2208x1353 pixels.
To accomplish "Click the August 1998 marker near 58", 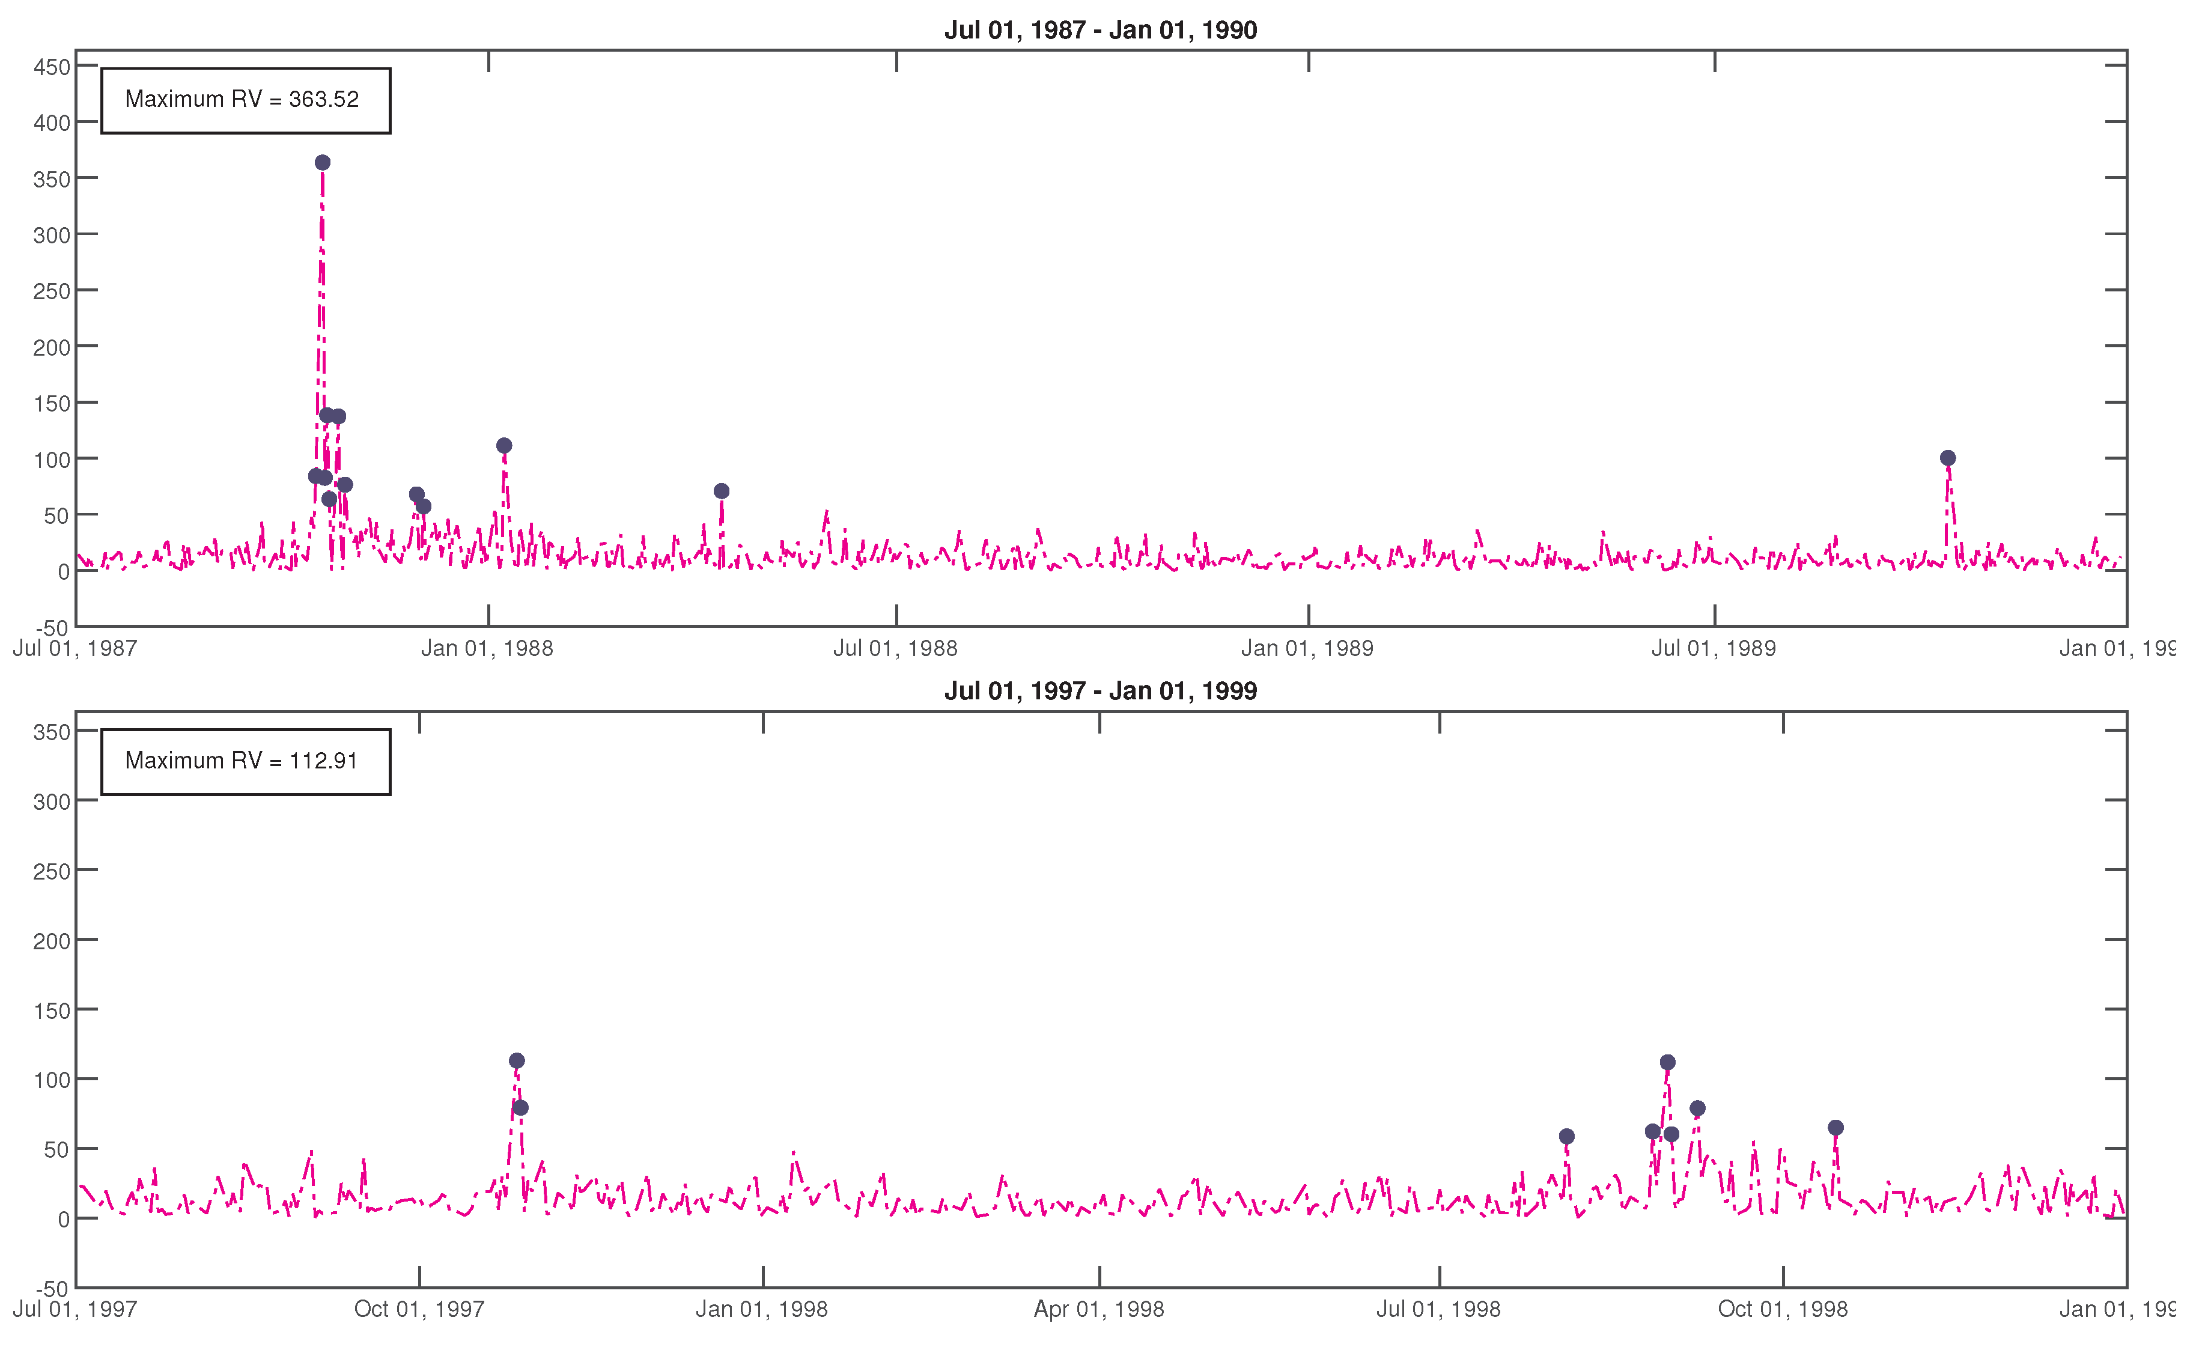I will coord(1566,1137).
